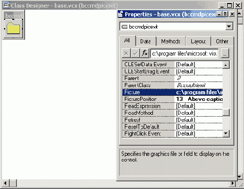Expand the bccmdpicexit object dropdown

(x=229, y=26)
